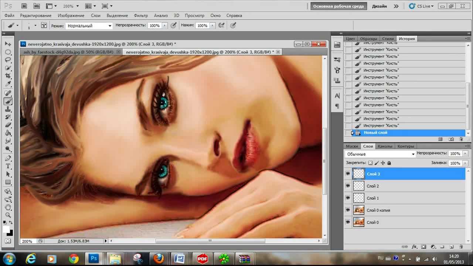The image size is (473, 266).
Task: Select the Eraser tool
Action: click(8, 126)
